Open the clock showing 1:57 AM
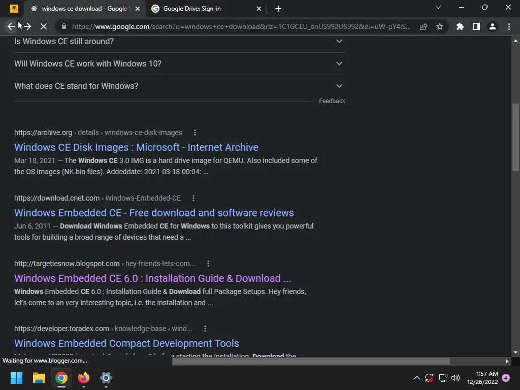The height and width of the screenshot is (390, 520). (x=482, y=378)
